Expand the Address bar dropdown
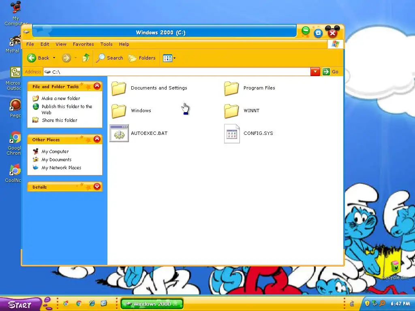Viewport: 415px width, 311px height. pos(315,72)
